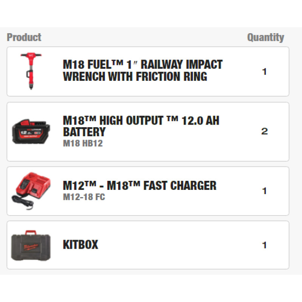Viewport: 302px width, 302px height.
Task: Click the Product column header
Action: coord(24,37)
